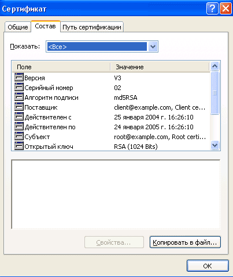Click the list scroll up arrow

click(214, 66)
